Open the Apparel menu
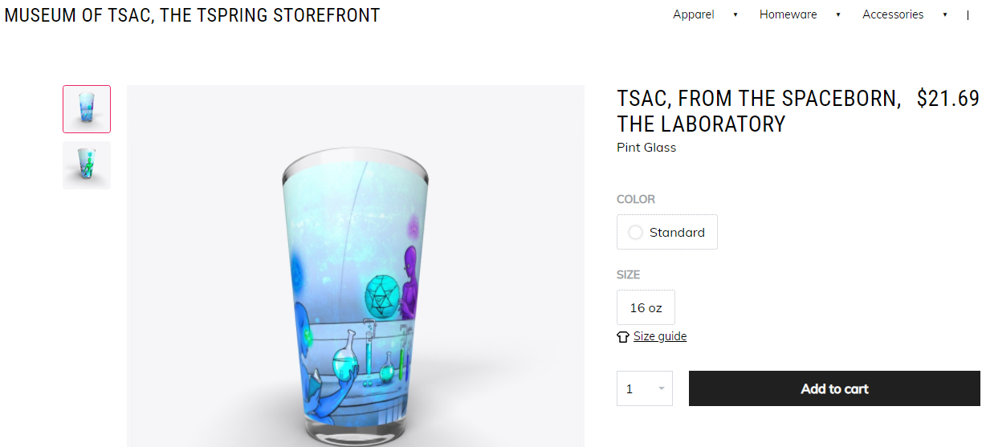This screenshot has height=447, width=982. coord(693,14)
